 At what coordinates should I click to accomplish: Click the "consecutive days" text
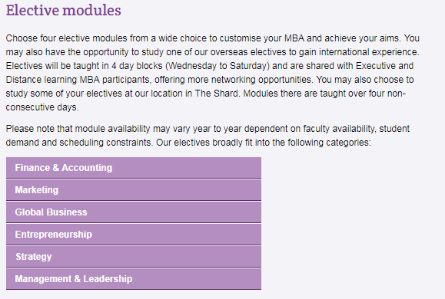41,107
